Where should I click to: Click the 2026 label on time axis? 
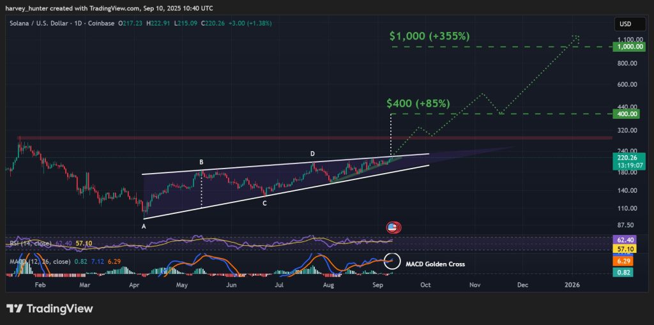coord(573,285)
